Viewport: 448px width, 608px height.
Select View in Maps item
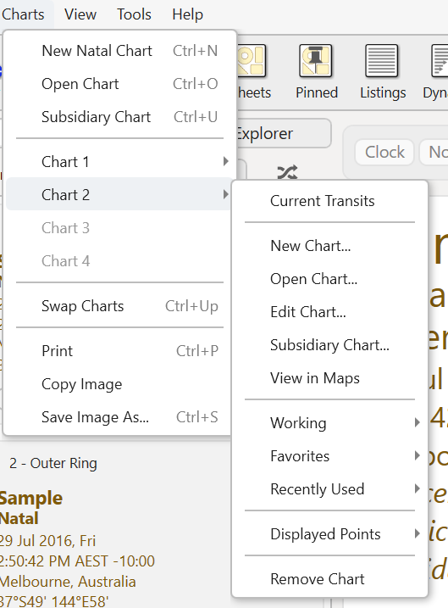329,378
